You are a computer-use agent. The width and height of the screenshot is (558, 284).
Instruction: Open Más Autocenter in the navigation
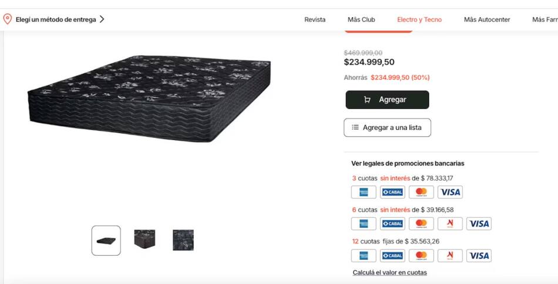pos(487,19)
